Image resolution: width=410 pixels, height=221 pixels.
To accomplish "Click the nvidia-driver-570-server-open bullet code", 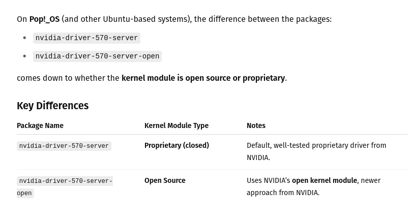I will coord(97,56).
